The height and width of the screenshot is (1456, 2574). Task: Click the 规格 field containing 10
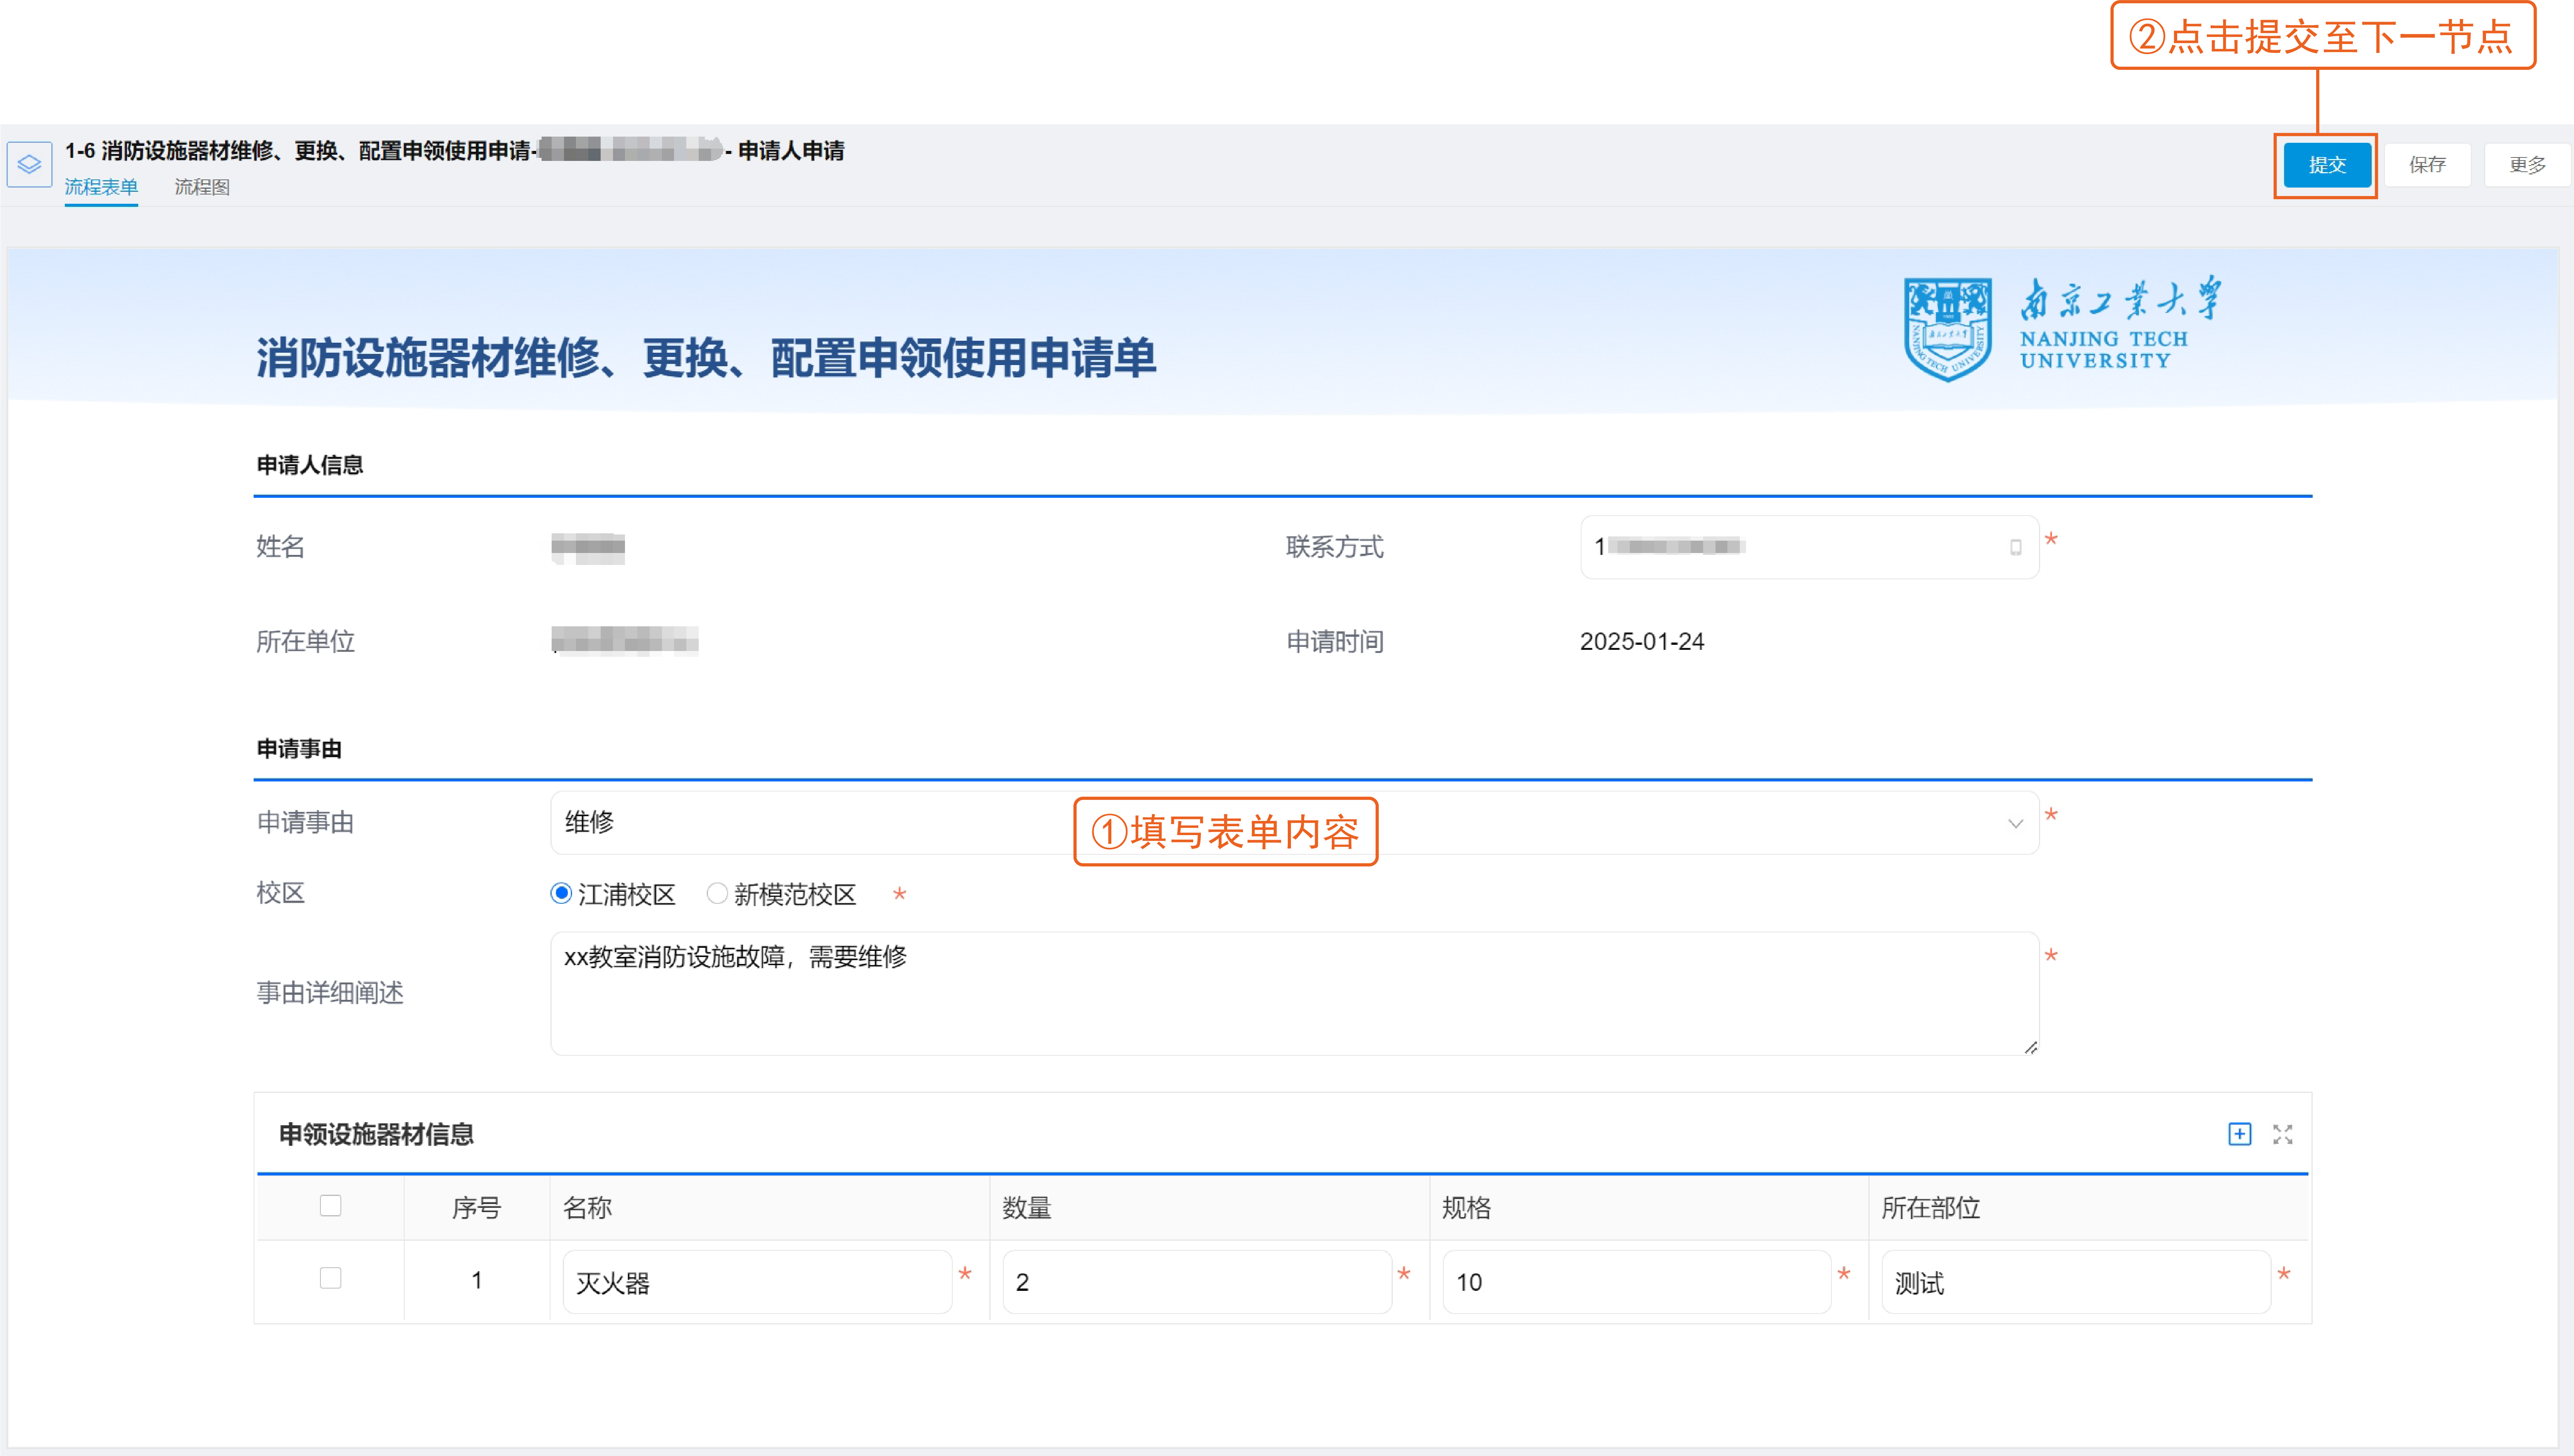[1637, 1282]
